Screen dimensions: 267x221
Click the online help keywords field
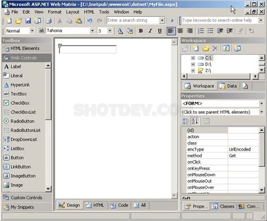click(220, 20)
